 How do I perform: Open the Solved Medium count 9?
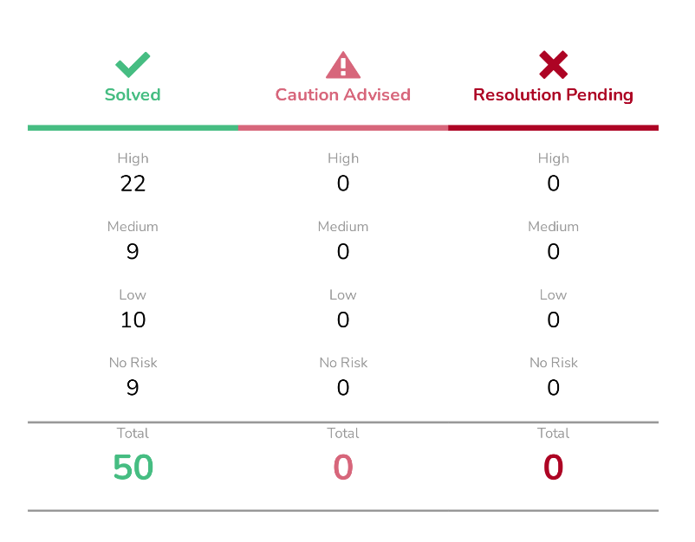(x=133, y=251)
